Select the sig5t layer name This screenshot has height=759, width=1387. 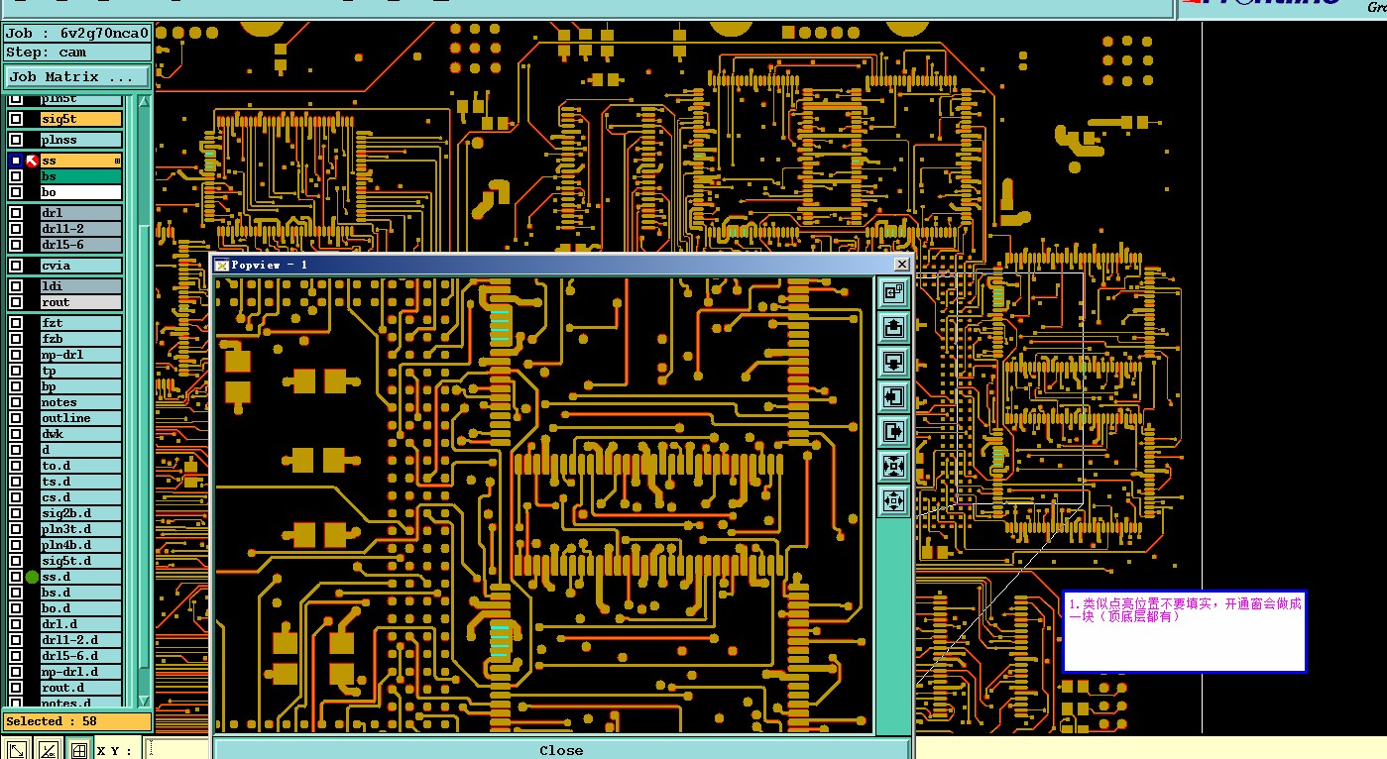[81, 119]
